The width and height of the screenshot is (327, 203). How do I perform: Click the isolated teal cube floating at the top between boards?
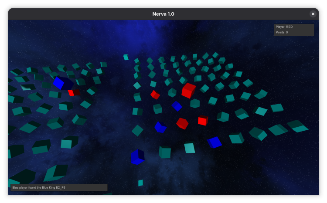point(126,57)
